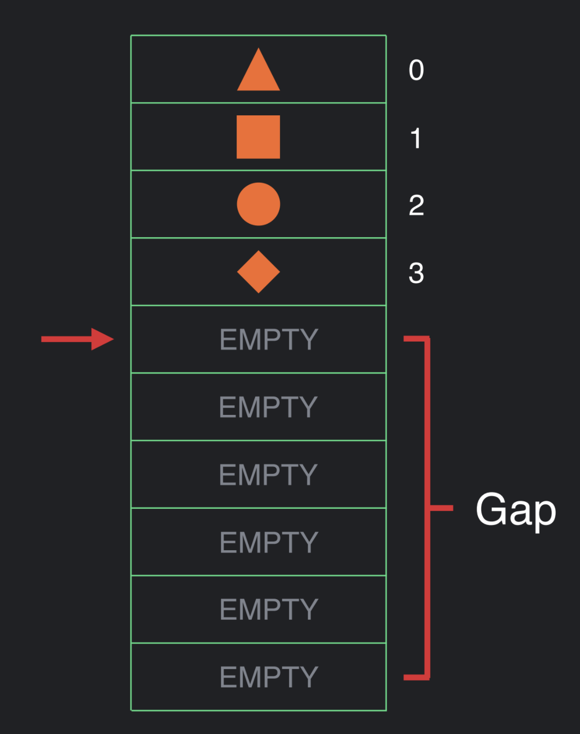The height and width of the screenshot is (734, 580).
Task: Select the first EMPTY cell beside arrow
Action: pyautogui.click(x=259, y=340)
